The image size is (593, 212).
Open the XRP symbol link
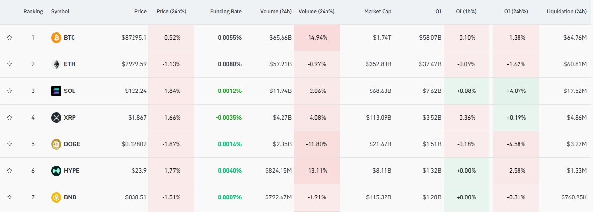click(x=70, y=118)
